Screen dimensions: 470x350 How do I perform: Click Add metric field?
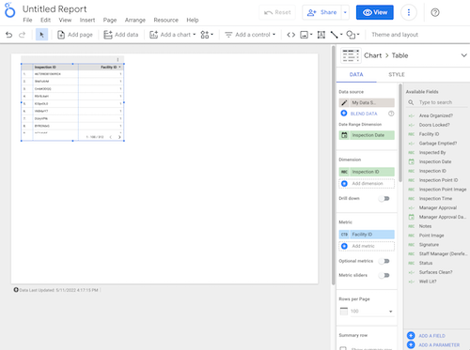click(367, 246)
